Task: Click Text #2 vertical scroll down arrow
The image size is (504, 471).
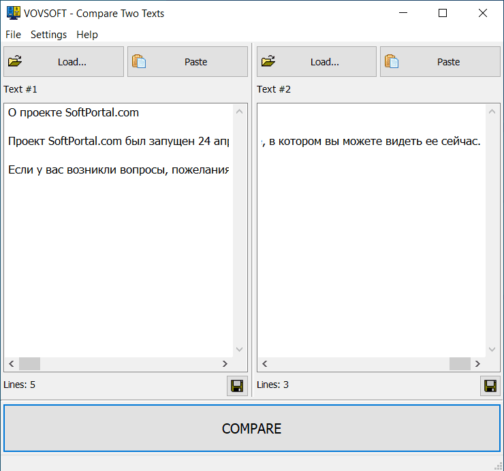Action: point(492,349)
